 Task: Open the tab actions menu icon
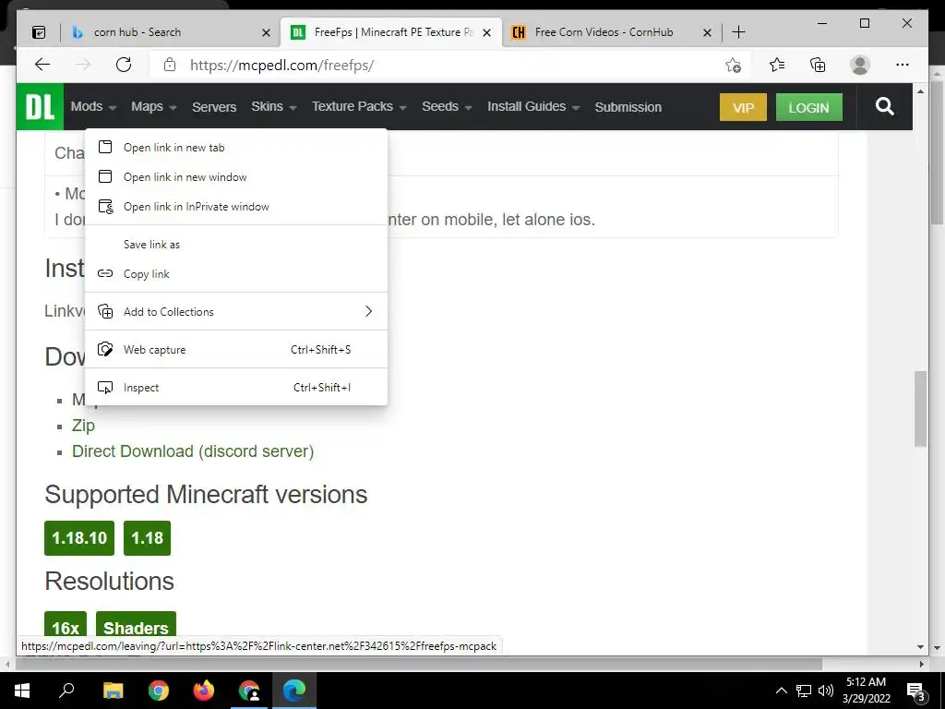tap(39, 32)
